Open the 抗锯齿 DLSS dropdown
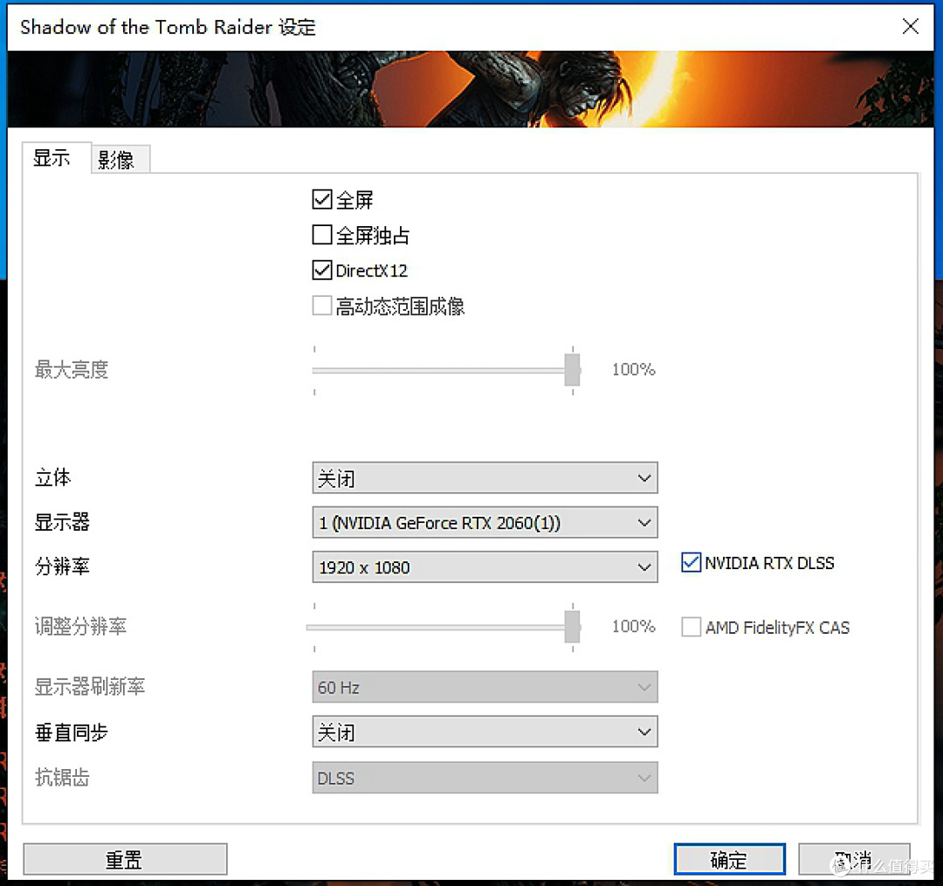Image resolution: width=943 pixels, height=886 pixels. 485,778
